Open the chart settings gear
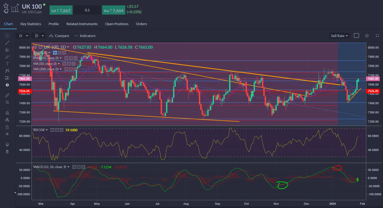This screenshot has height=208, width=383. (367, 35)
